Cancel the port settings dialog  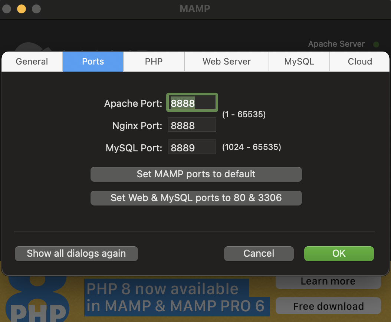coord(259,253)
